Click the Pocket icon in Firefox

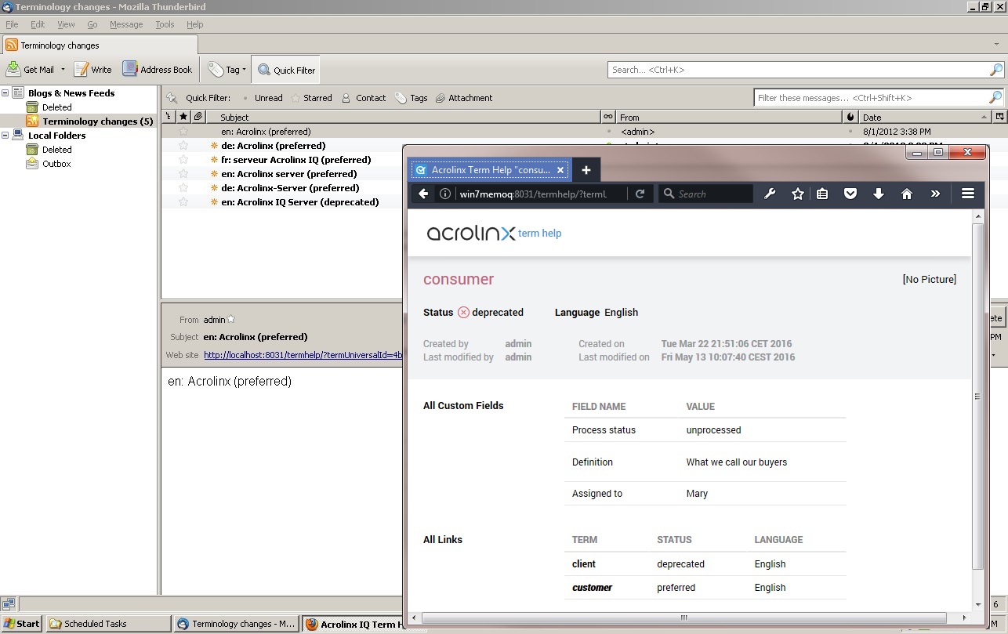[850, 194]
